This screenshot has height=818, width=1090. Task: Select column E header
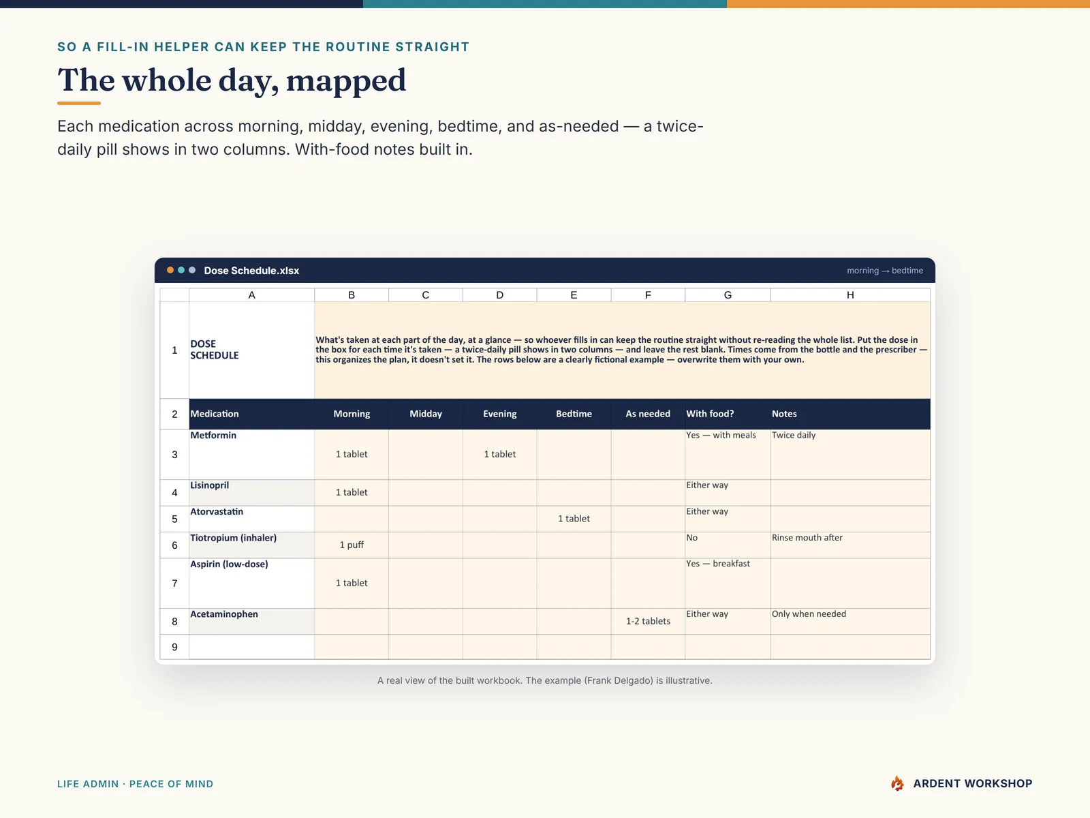tap(574, 295)
